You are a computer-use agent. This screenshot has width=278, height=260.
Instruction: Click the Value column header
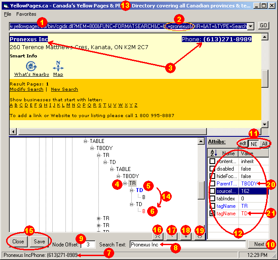pyautogui.click(x=254, y=153)
